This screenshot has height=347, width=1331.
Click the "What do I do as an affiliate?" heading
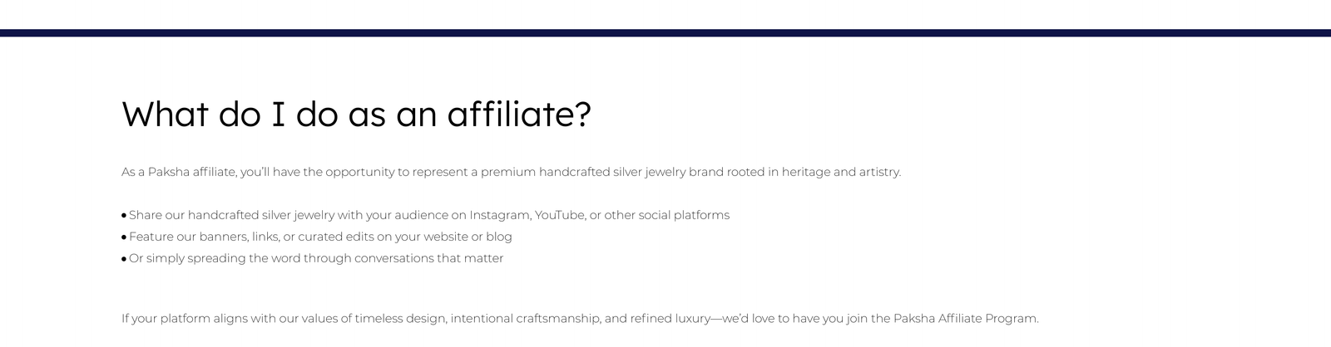click(356, 114)
